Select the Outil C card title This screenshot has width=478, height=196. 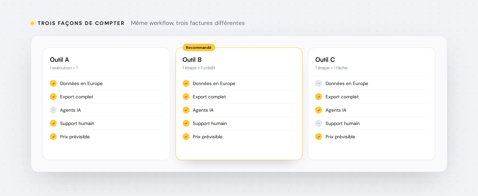pyautogui.click(x=325, y=60)
